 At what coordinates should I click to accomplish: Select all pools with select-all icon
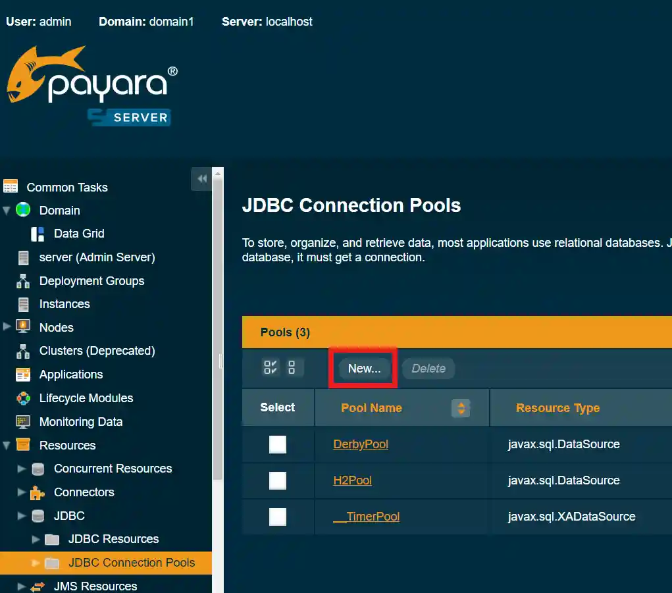click(x=270, y=367)
